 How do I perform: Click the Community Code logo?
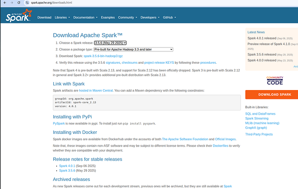click(275, 80)
